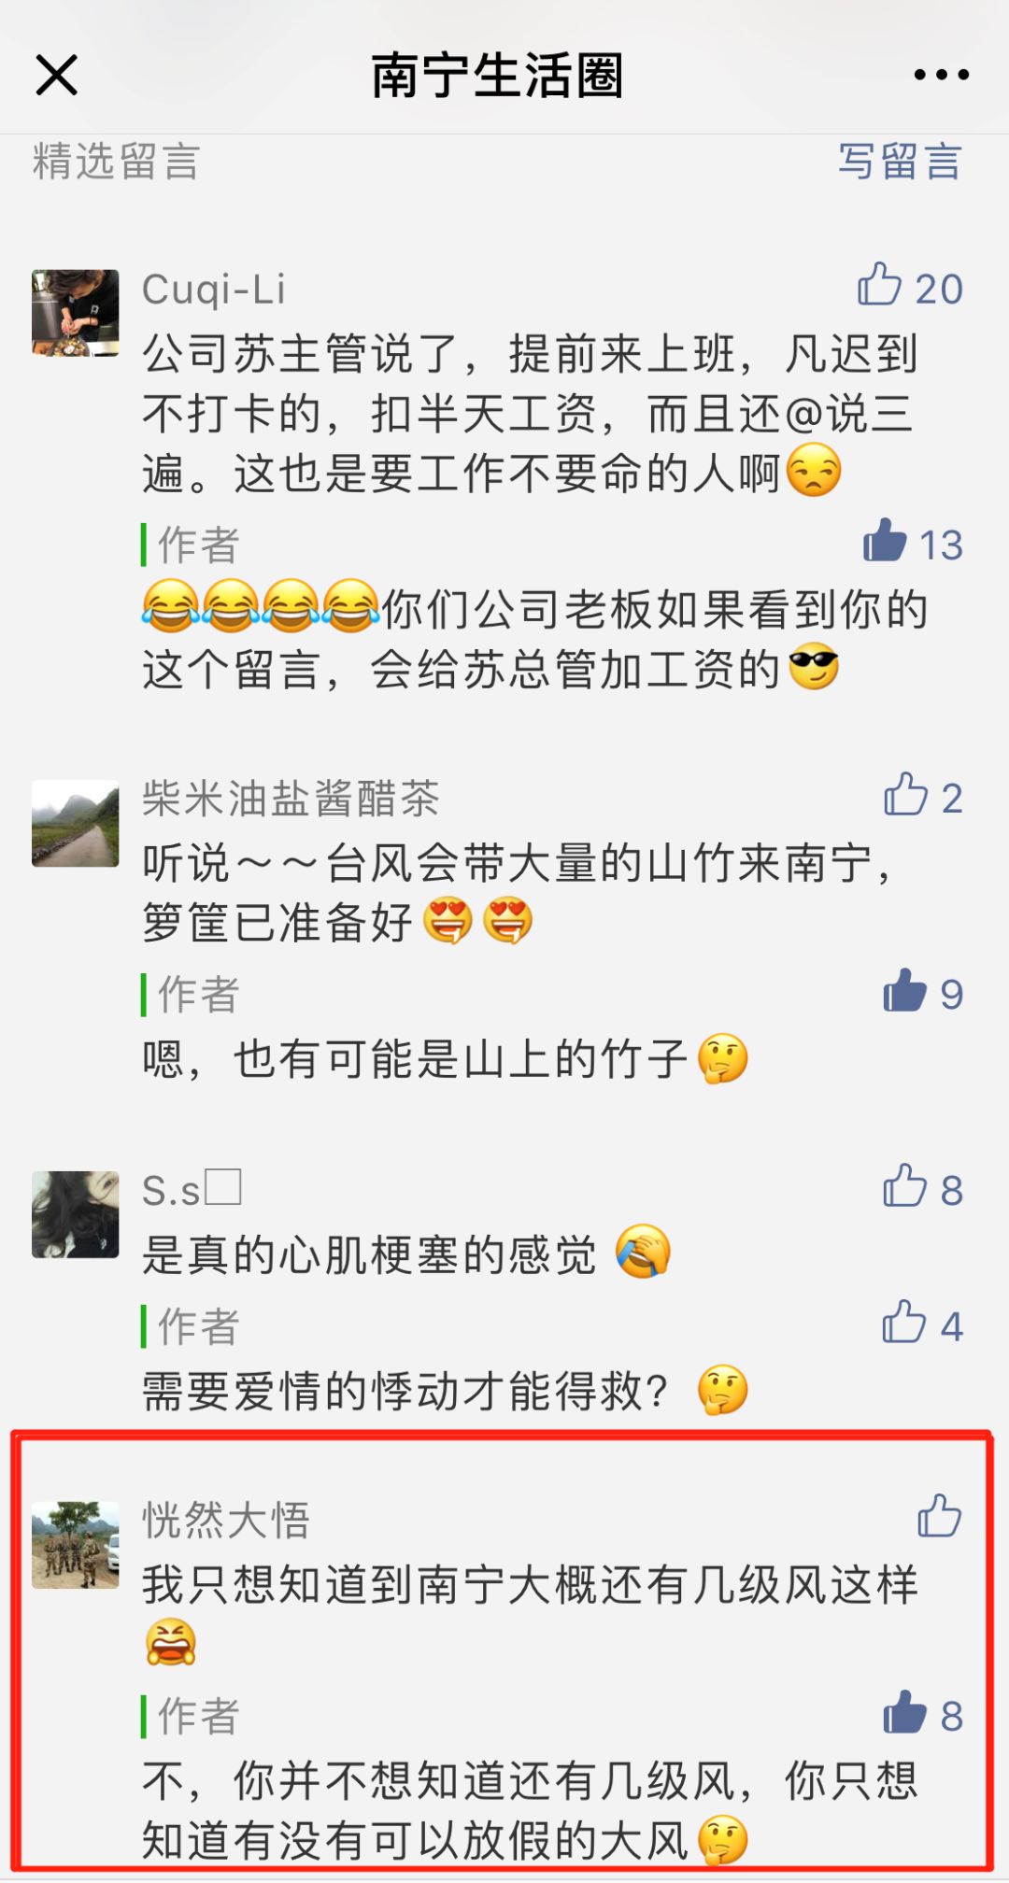Tap 恍然大悟's avatar photo
The width and height of the screenshot is (1009, 1883).
(76, 1545)
